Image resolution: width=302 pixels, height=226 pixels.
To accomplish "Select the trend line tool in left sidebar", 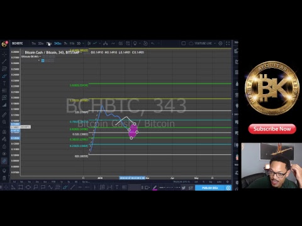I will 4,62.
